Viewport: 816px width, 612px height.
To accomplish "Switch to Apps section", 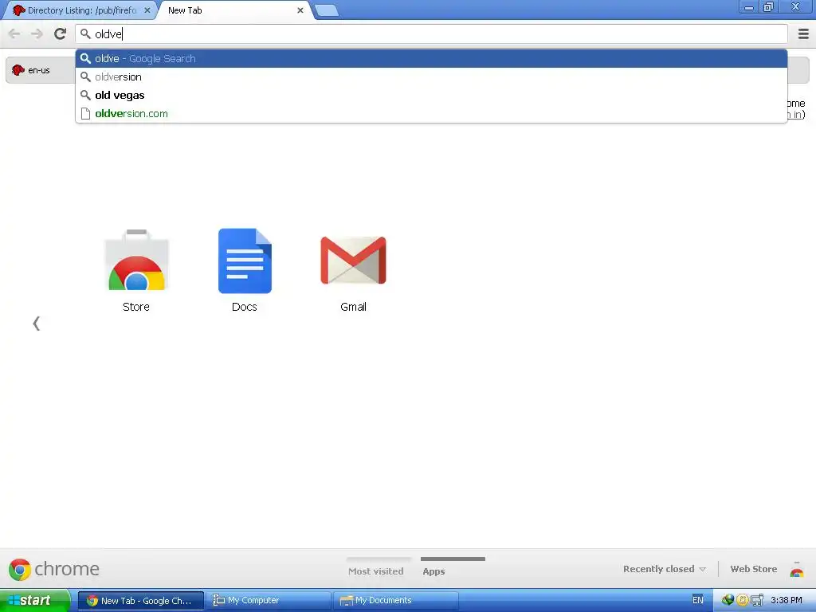I will [434, 571].
